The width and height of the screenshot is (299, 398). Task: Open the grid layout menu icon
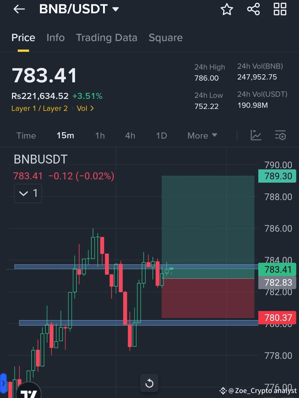[280, 9]
